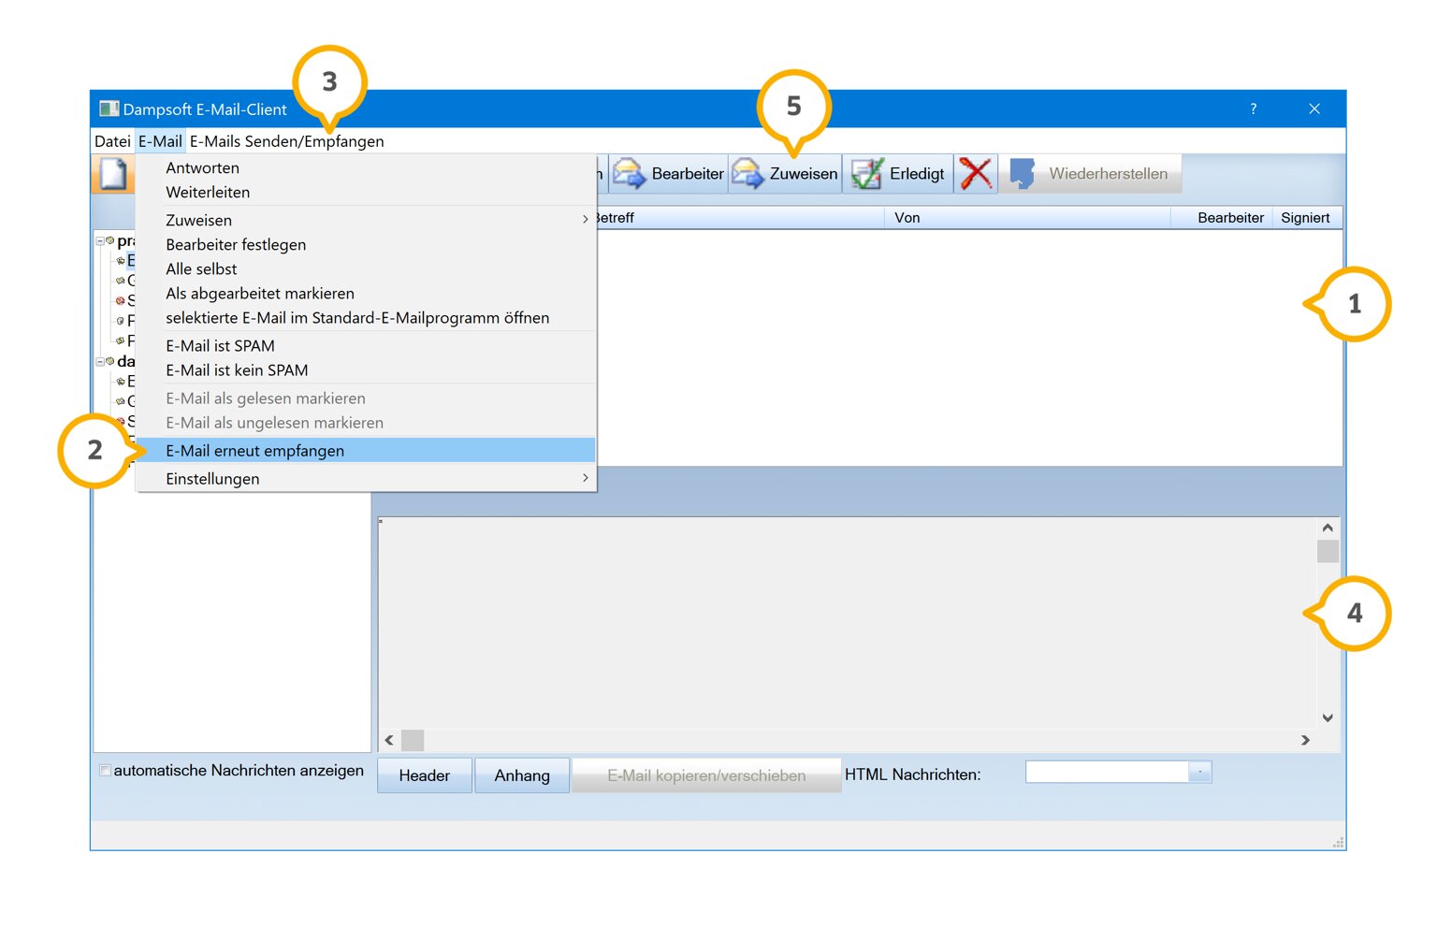The width and height of the screenshot is (1437, 941).
Task: Choose Weiterleiten from the menu
Action: (366, 193)
